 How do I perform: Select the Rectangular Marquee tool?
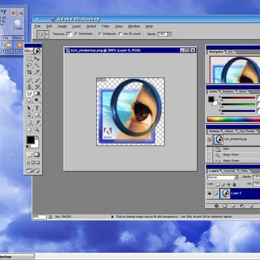pos(29,58)
